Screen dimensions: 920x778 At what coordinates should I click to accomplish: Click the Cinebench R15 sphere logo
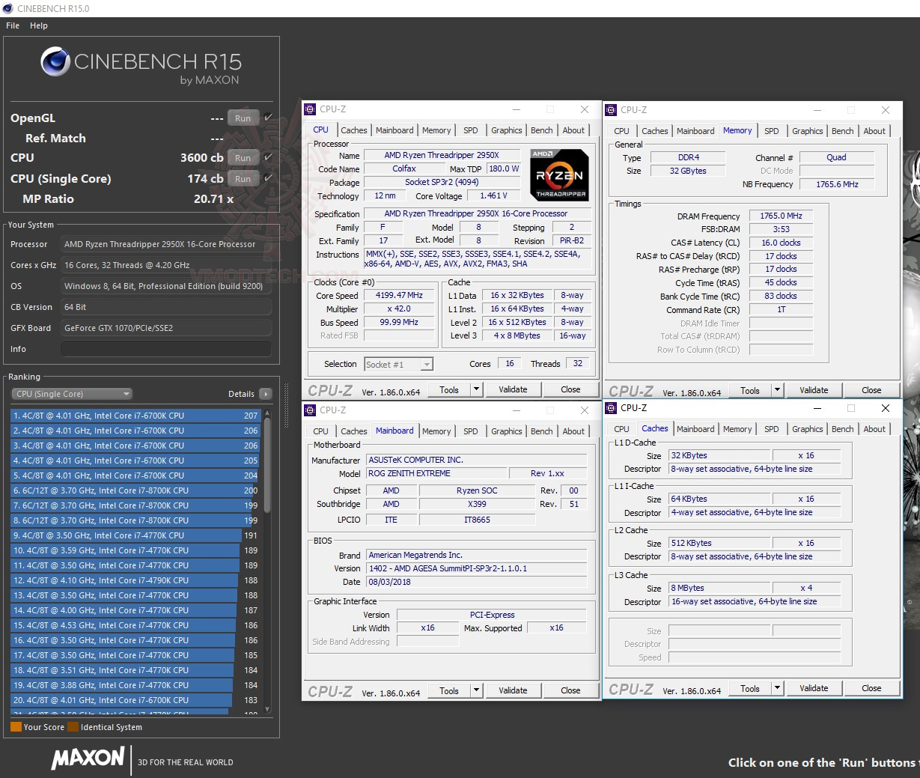coord(55,62)
